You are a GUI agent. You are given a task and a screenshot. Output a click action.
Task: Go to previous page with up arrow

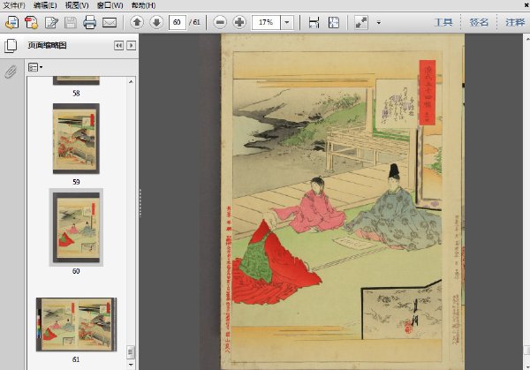pos(137,22)
